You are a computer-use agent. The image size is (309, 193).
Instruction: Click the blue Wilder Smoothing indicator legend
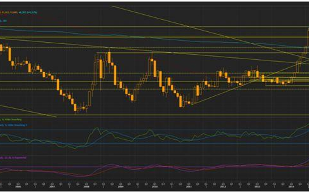tap(13, 125)
